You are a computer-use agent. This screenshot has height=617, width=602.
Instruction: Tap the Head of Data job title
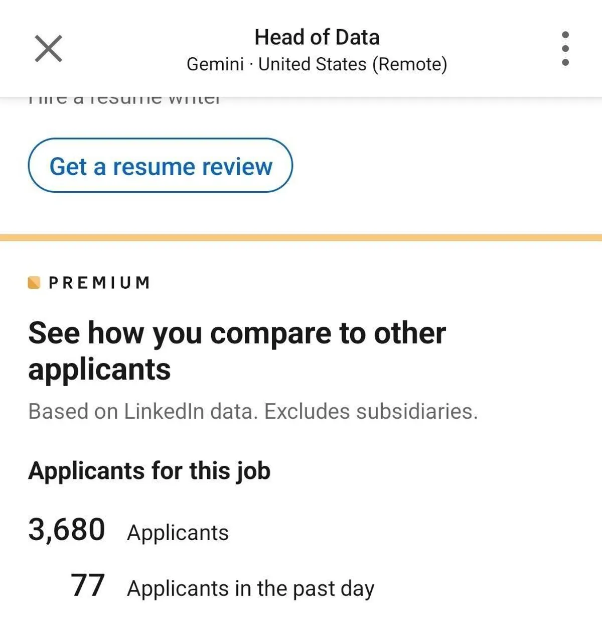pyautogui.click(x=317, y=37)
